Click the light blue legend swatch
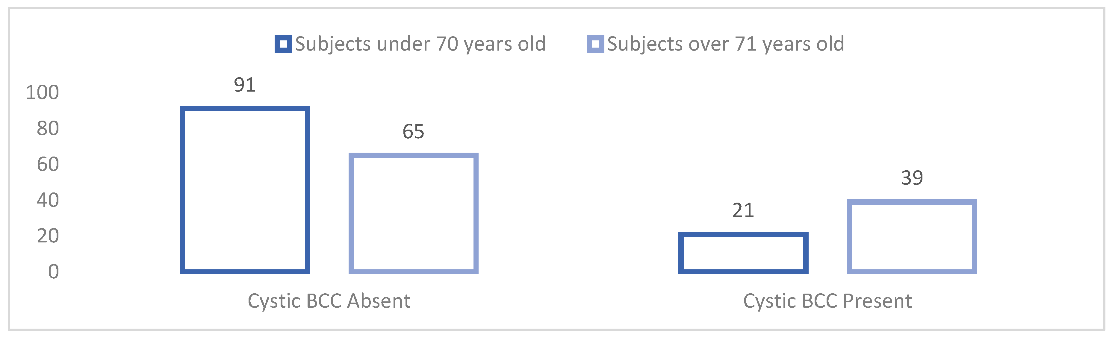 pos(595,44)
